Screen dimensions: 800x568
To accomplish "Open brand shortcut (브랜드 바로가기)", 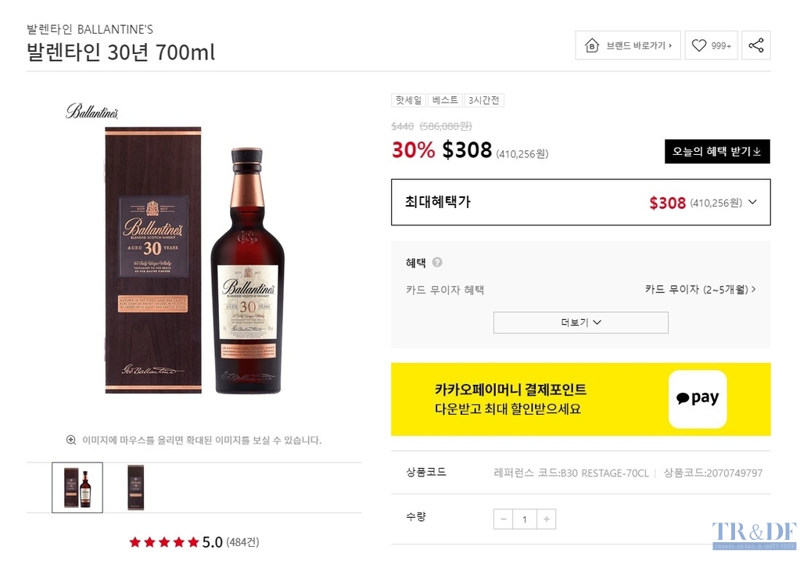I will (628, 45).
